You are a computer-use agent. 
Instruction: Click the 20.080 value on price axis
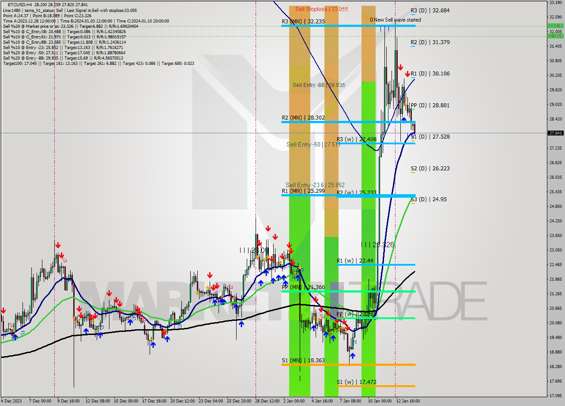coord(555,323)
